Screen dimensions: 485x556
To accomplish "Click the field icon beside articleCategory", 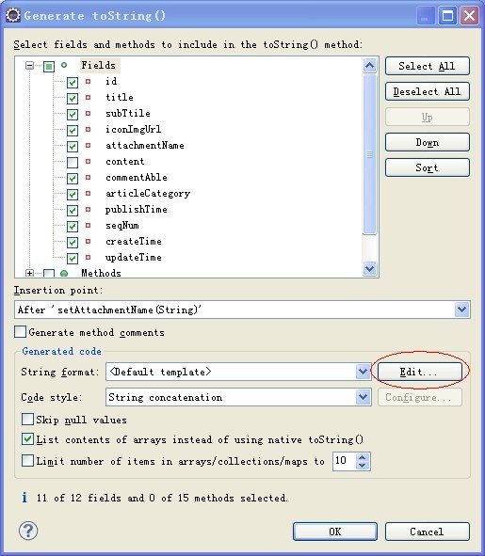I will [x=88, y=193].
